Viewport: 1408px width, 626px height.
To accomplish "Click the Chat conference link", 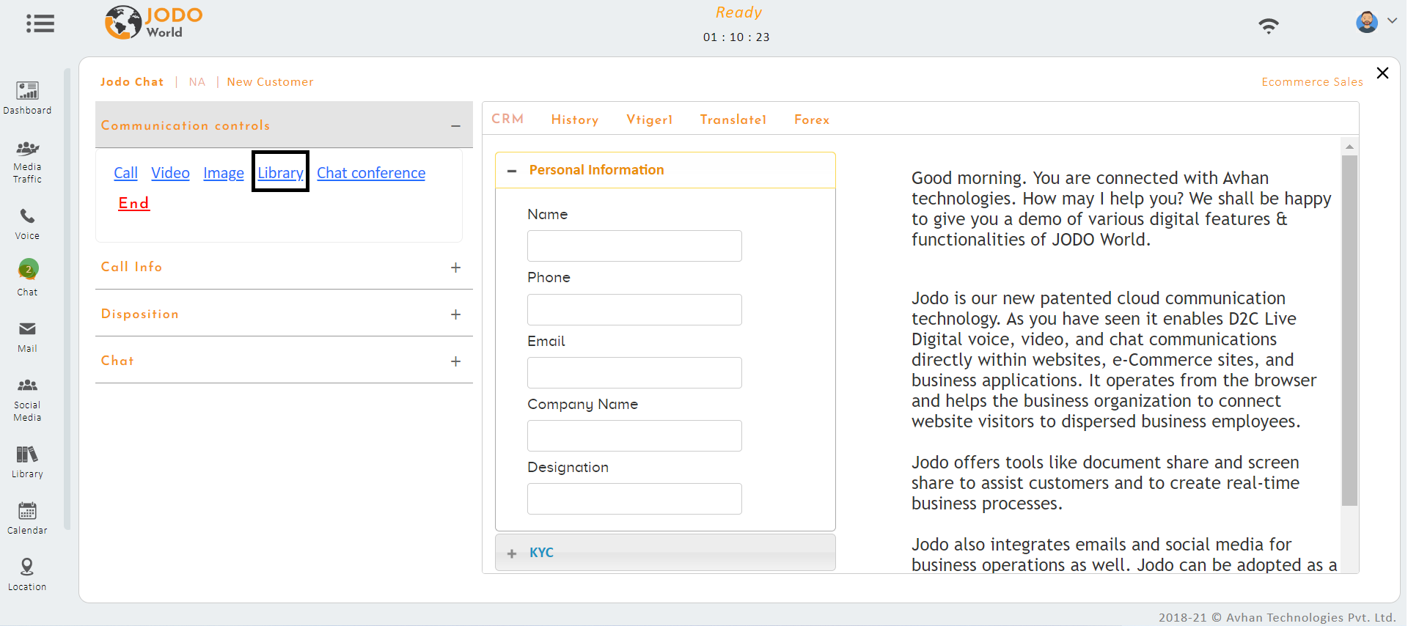I will pyautogui.click(x=371, y=173).
